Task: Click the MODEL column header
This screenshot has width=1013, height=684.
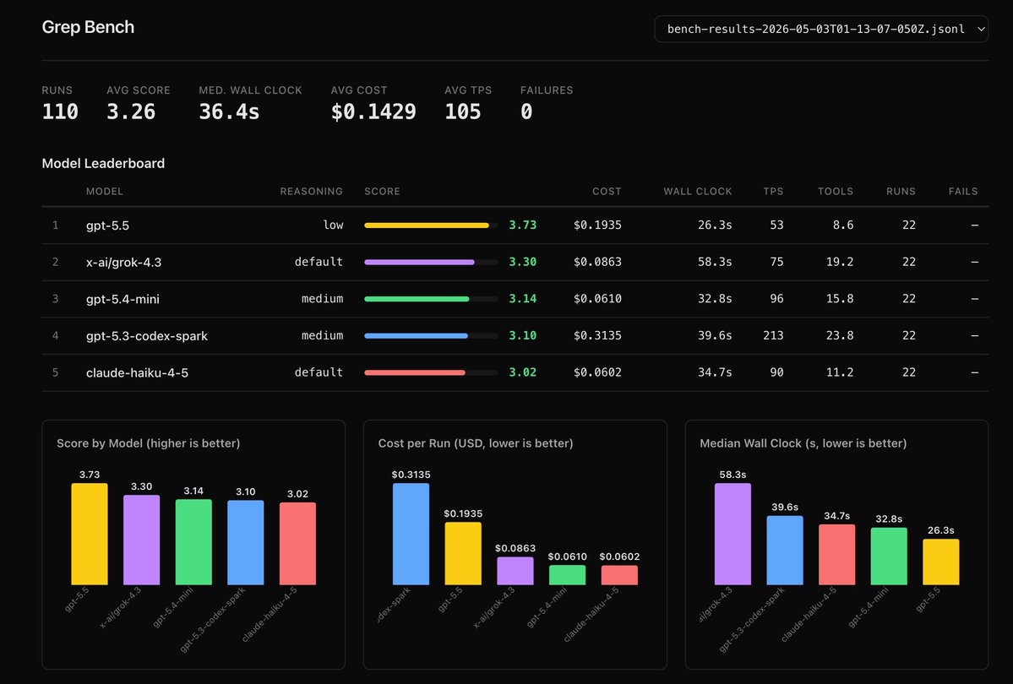Action: point(105,191)
